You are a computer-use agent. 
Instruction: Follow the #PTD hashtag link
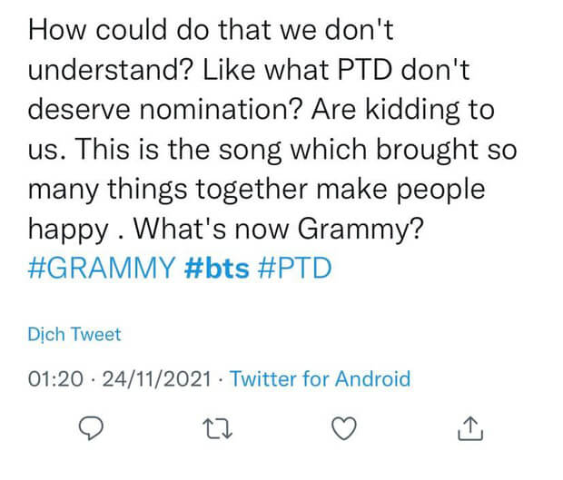(x=295, y=268)
